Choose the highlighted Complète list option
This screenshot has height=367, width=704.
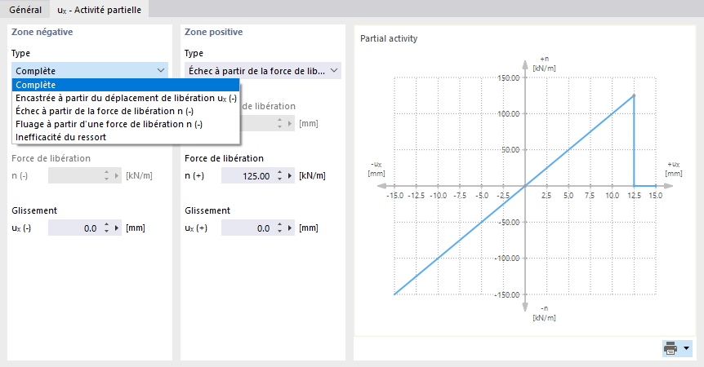click(126, 85)
